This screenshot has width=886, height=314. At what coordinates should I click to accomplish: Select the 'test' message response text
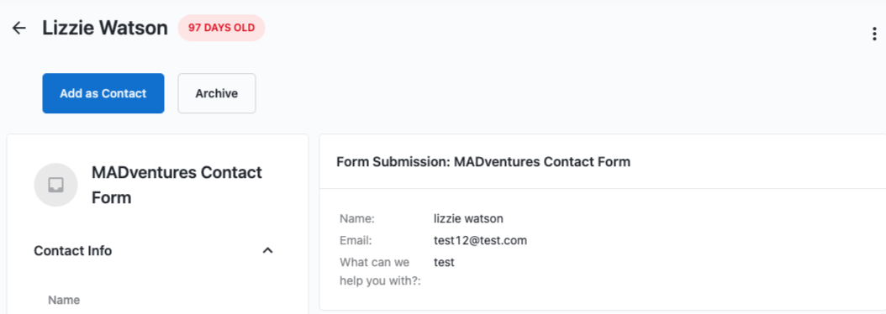click(444, 262)
